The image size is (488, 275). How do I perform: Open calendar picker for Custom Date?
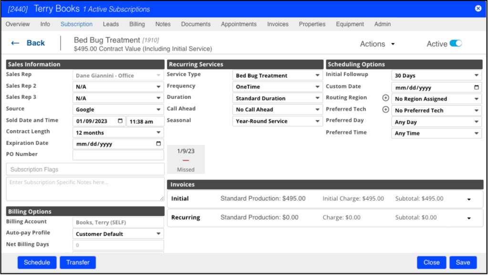click(476, 88)
